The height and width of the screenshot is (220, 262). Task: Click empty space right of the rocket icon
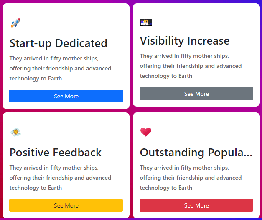click(x=71, y=23)
